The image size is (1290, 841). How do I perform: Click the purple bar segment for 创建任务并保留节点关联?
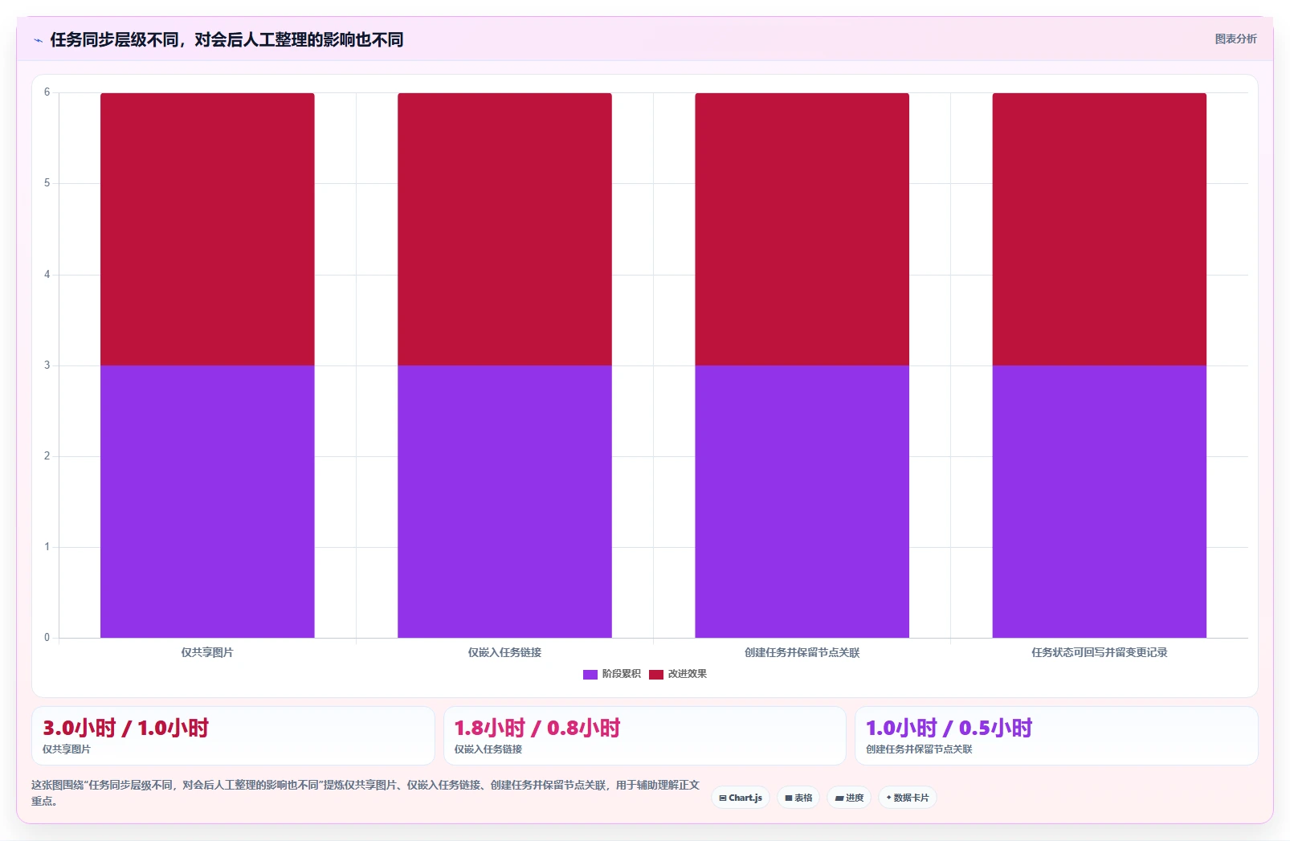click(802, 502)
